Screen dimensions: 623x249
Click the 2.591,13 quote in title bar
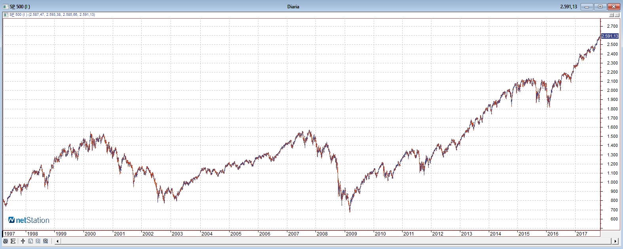click(569, 7)
